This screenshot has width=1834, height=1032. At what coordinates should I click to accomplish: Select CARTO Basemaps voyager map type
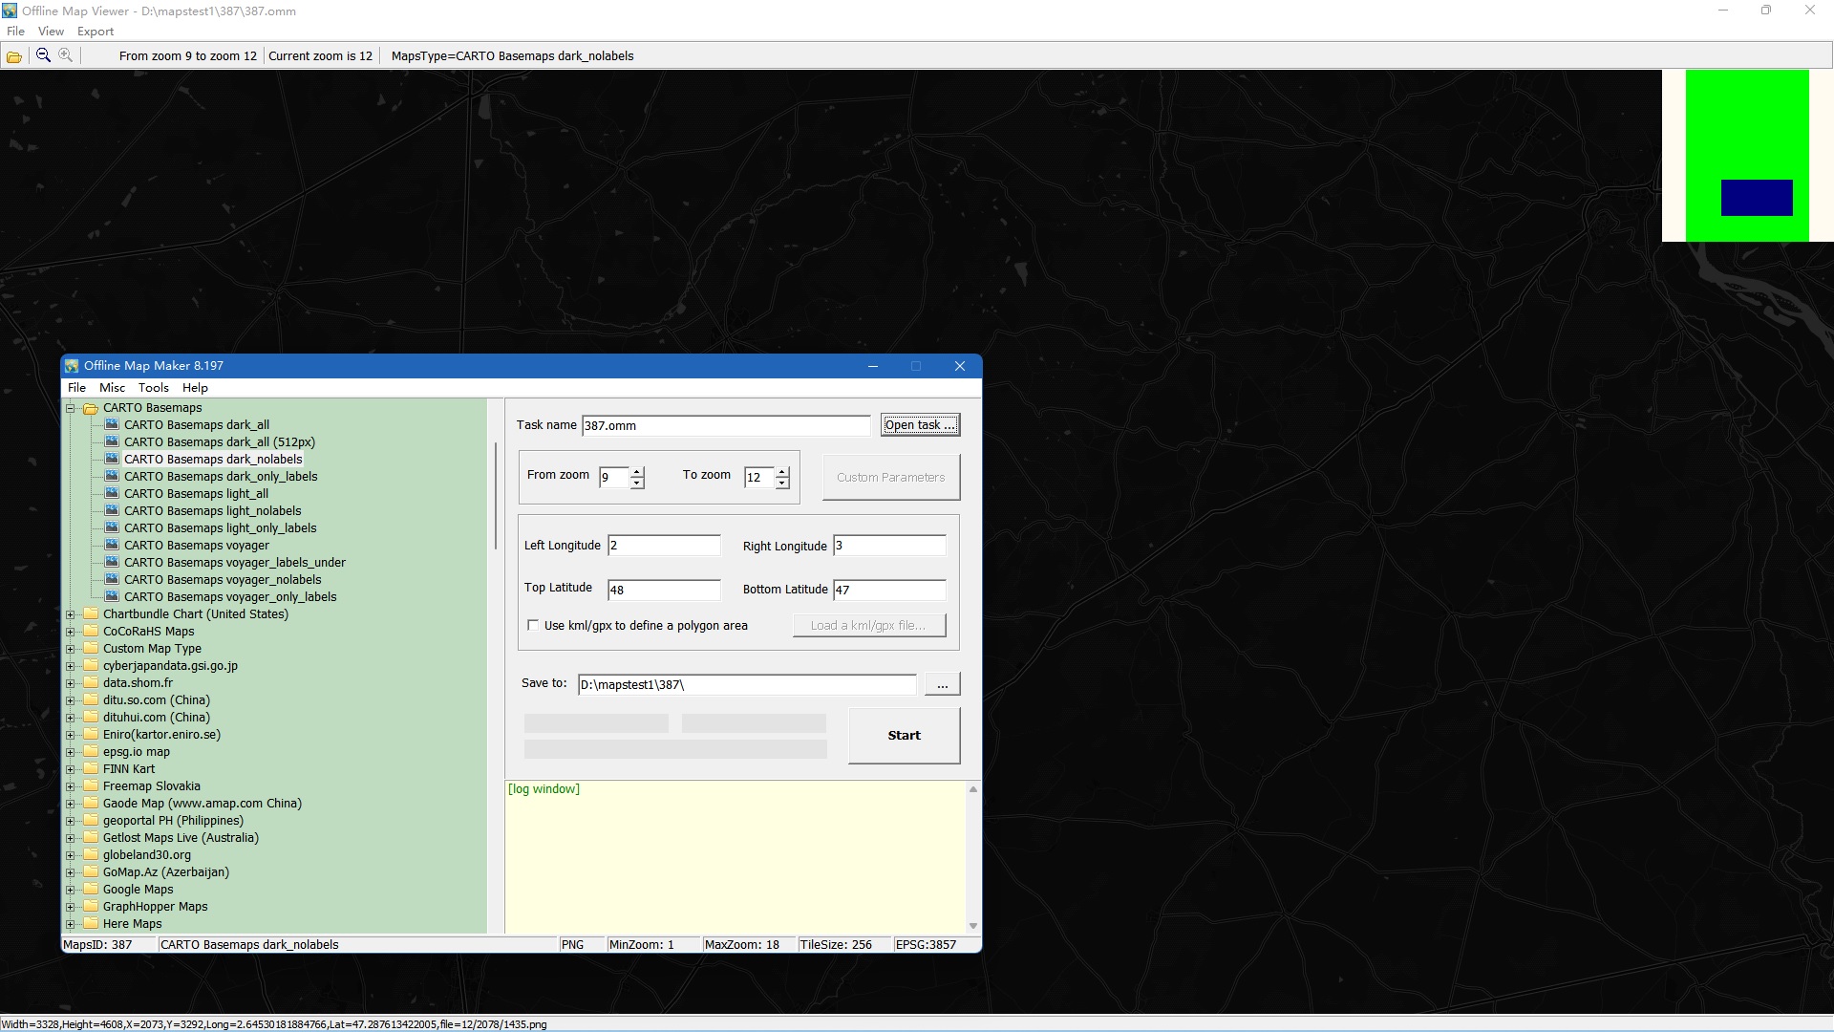197,545
